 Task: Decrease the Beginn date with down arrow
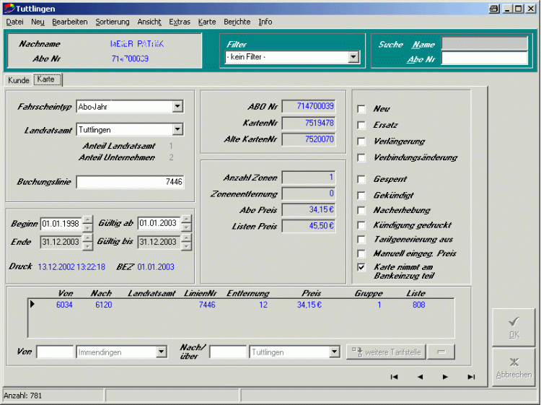[87, 228]
